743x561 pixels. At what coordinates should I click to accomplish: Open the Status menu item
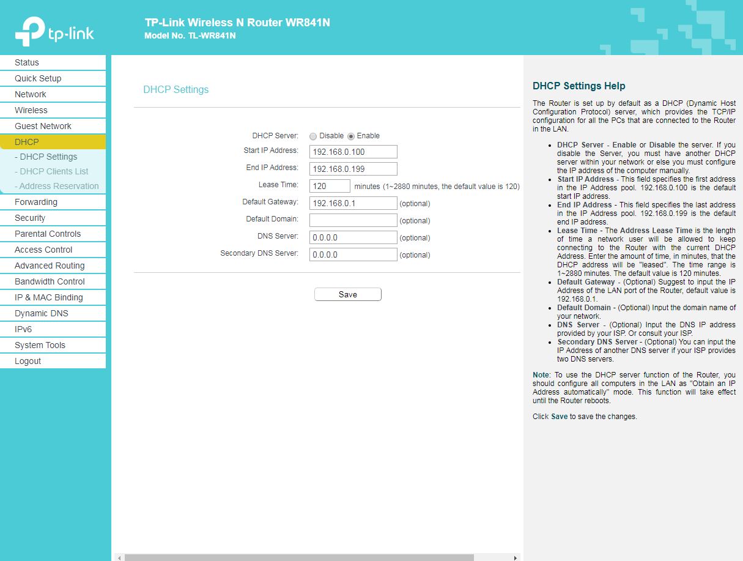click(x=27, y=62)
